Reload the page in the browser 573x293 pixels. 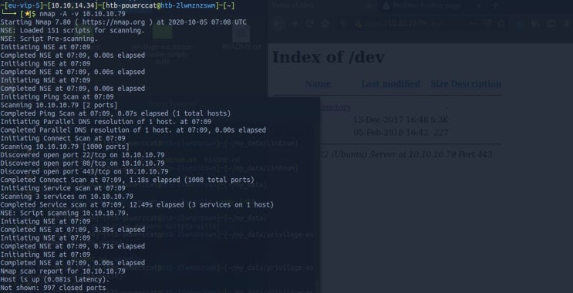point(310,24)
